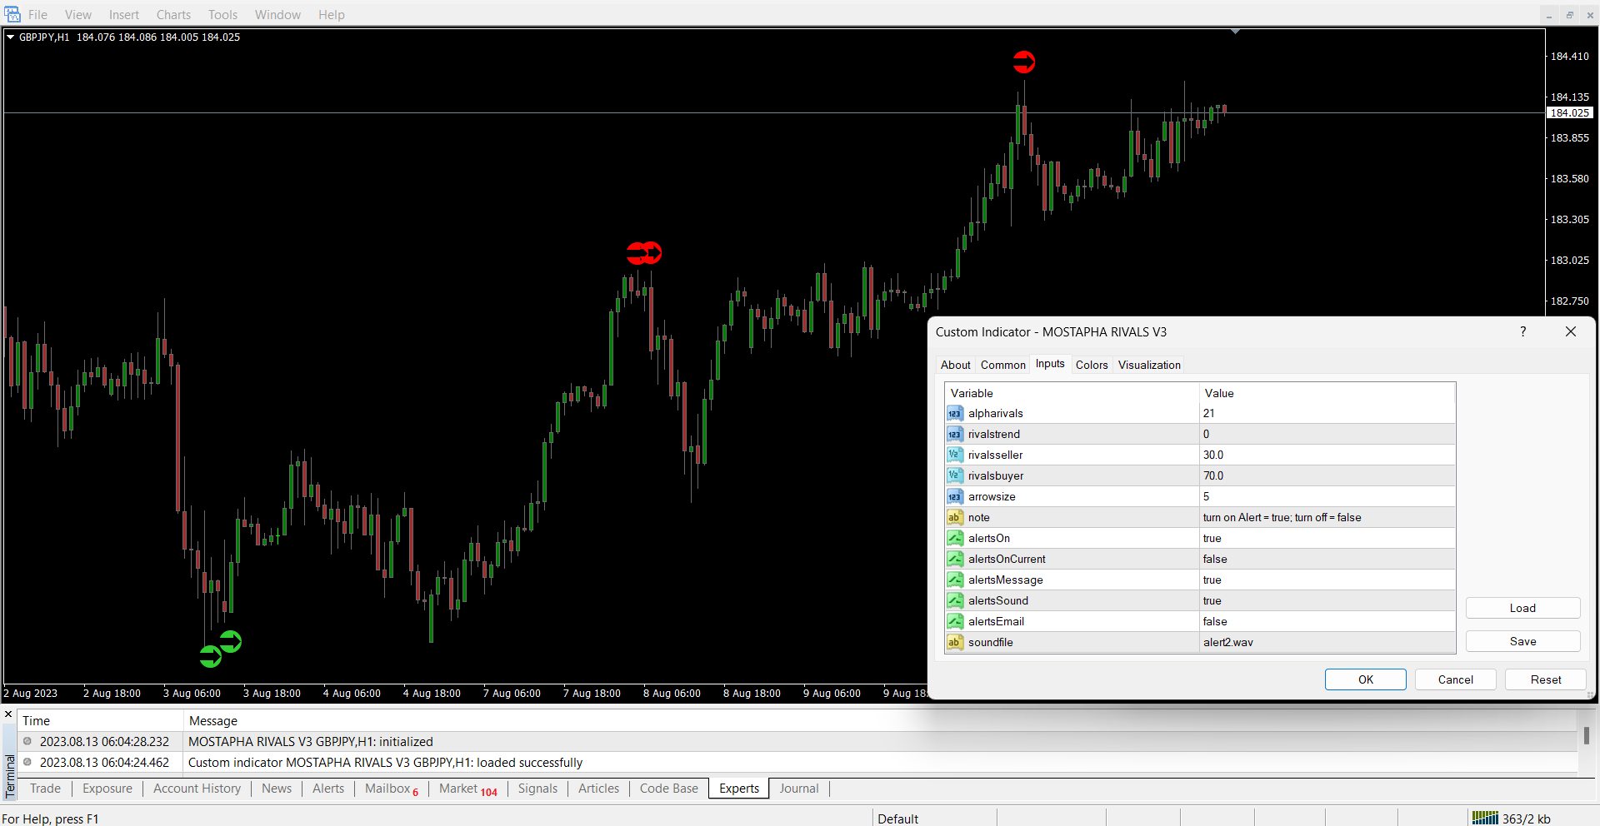Open the Charts menu
This screenshot has width=1600, height=826.
pyautogui.click(x=173, y=14)
